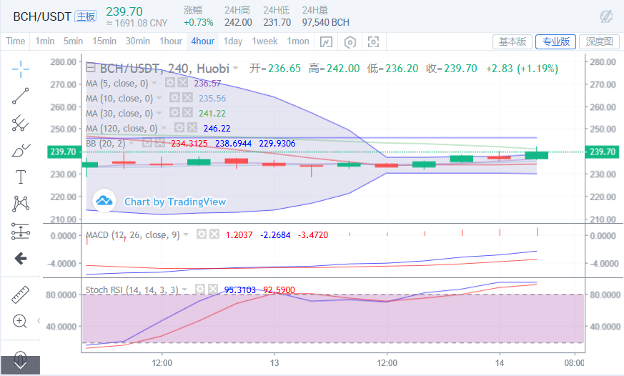Select the pattern drawing tool
The height and width of the screenshot is (376, 624).
click(x=20, y=204)
